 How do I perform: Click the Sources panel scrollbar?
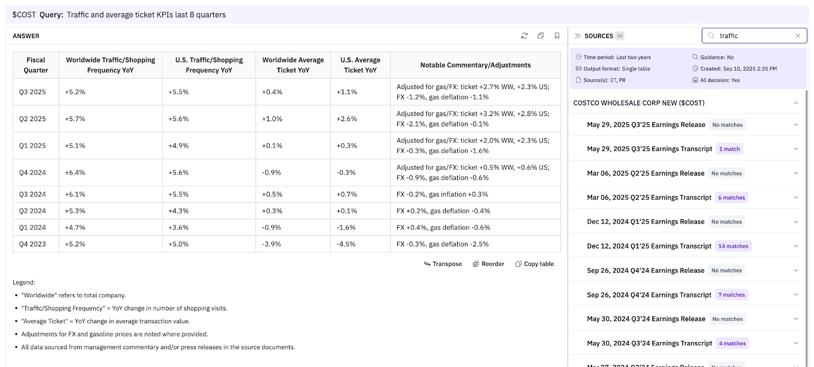[x=807, y=204]
